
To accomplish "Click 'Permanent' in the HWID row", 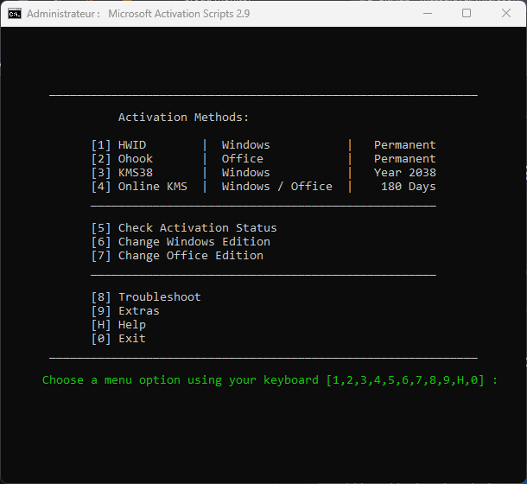I will pyautogui.click(x=405, y=145).
